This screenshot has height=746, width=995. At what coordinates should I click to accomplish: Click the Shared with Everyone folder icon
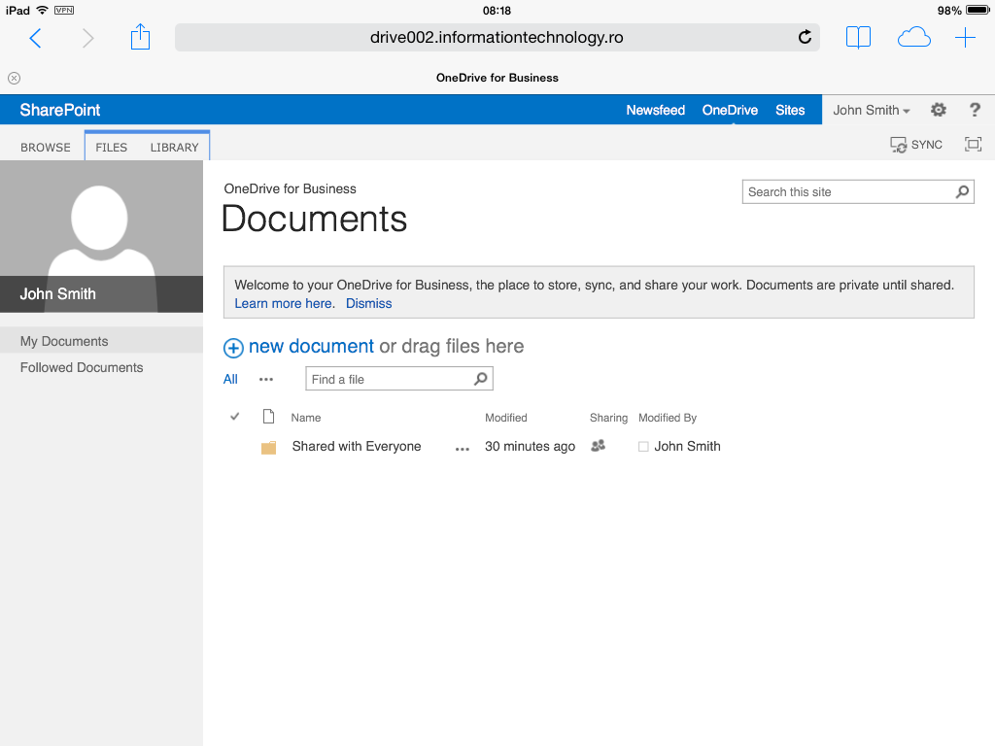pos(268,447)
